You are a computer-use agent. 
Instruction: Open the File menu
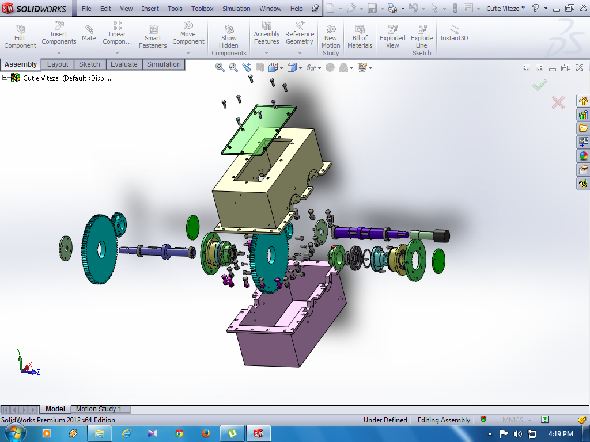pyautogui.click(x=86, y=8)
